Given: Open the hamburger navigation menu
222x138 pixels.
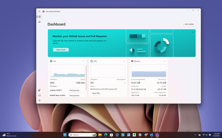Looking at the screenshot, I should pyautogui.click(x=39, y=12).
